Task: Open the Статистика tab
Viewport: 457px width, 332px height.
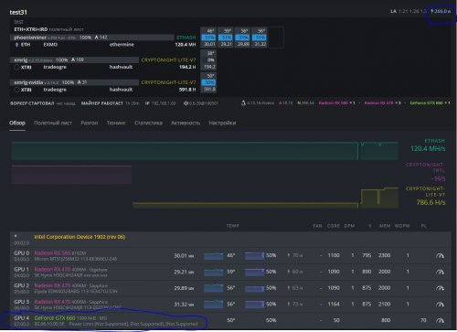Action: point(148,123)
